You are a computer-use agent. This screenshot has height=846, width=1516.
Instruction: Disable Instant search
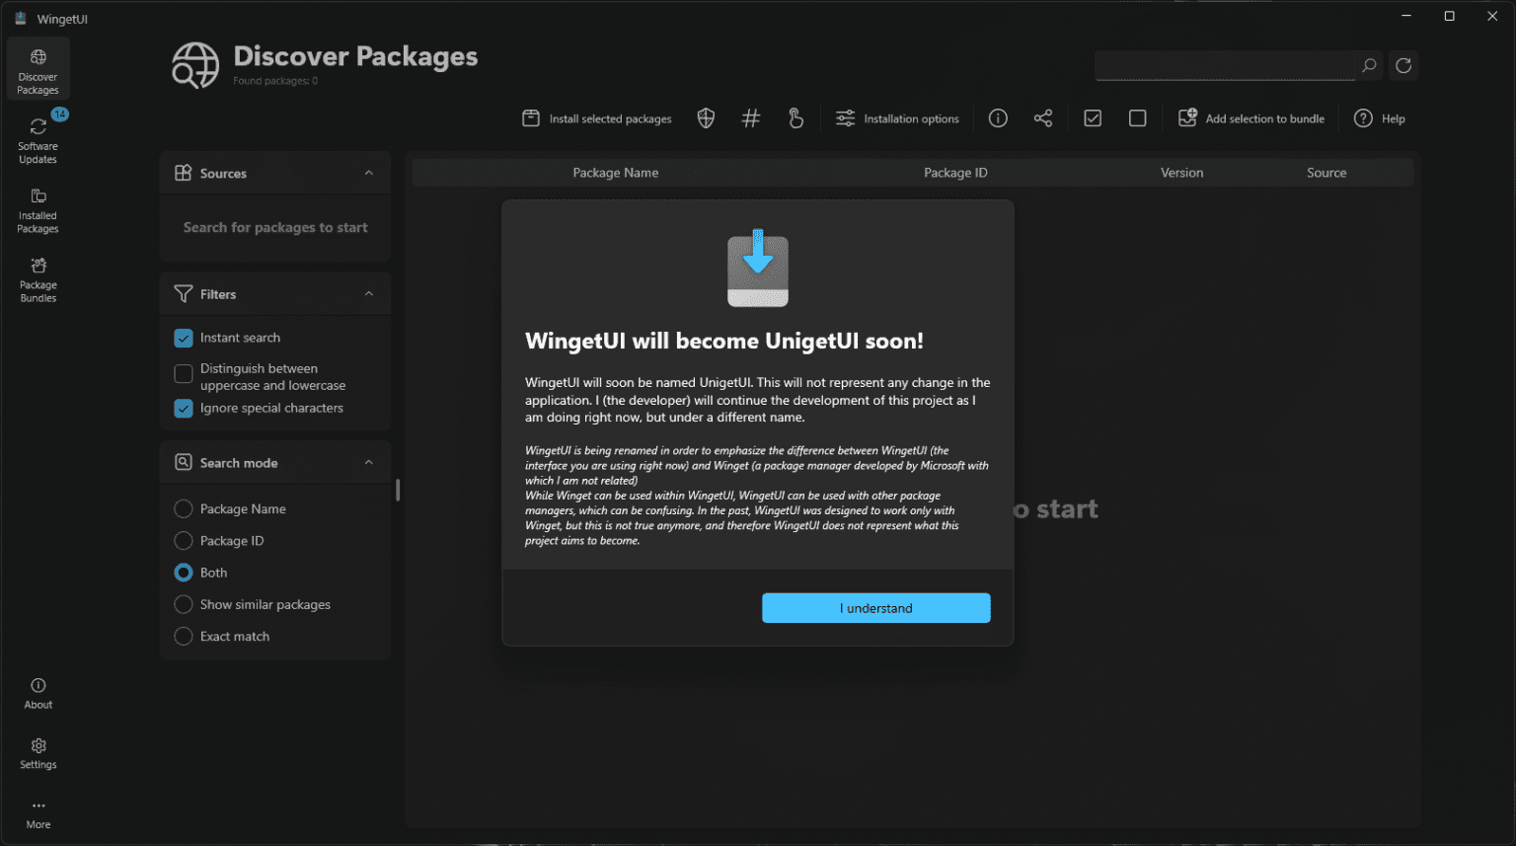pyautogui.click(x=183, y=338)
